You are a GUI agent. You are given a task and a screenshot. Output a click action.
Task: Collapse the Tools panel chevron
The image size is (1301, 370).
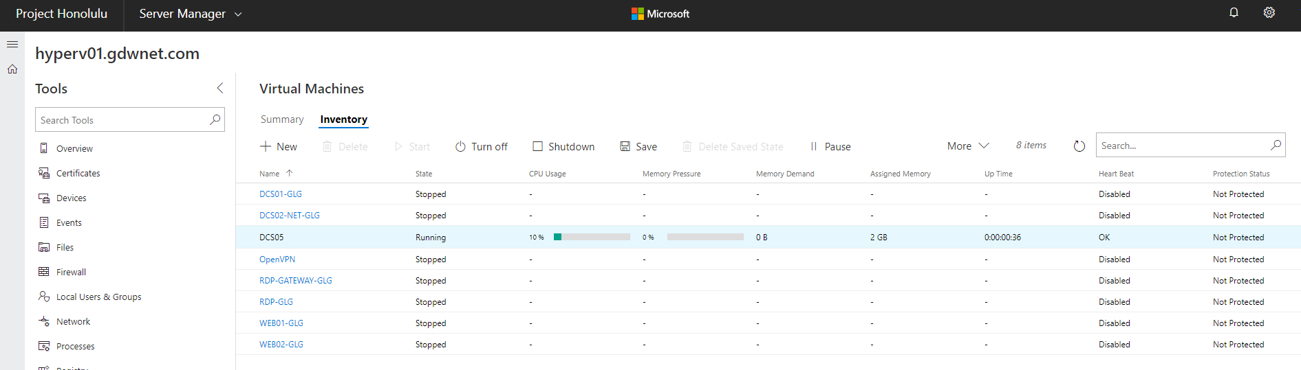coord(220,88)
